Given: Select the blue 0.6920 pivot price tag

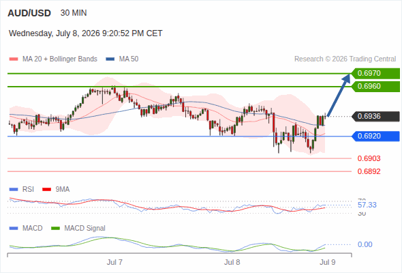Looking at the screenshot, I should point(375,136).
